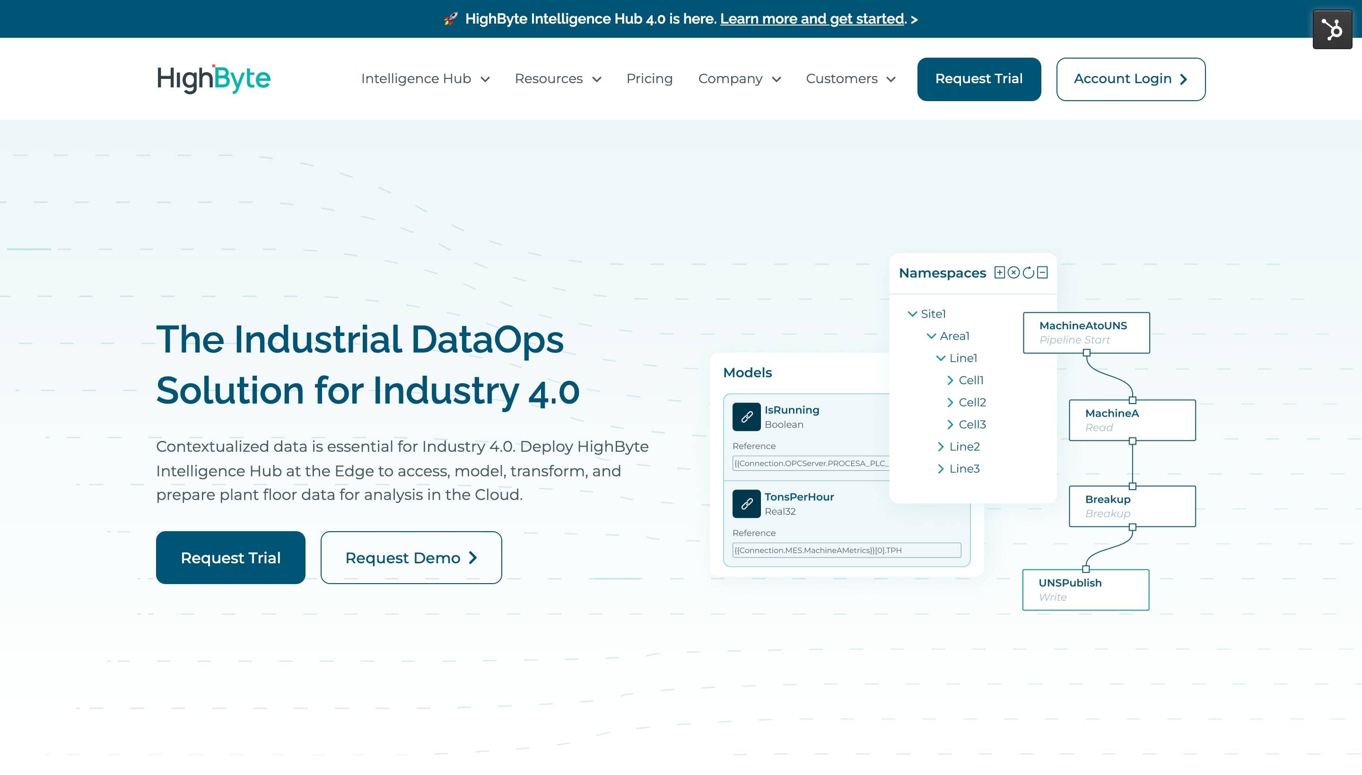Expand the Line2 tree node

tap(941, 447)
